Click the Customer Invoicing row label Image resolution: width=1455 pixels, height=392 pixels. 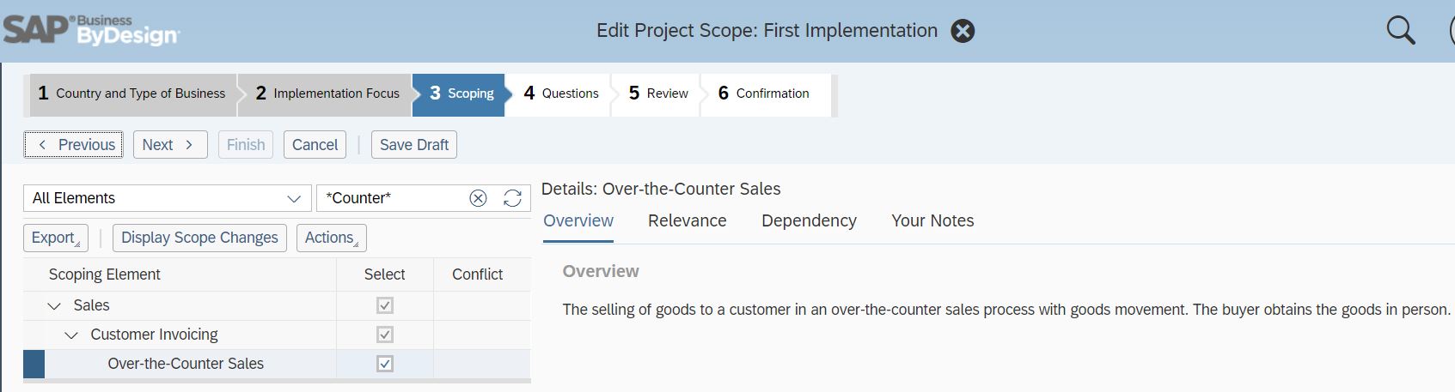tap(154, 335)
